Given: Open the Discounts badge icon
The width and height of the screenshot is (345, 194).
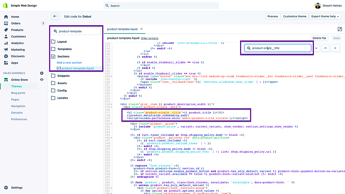Looking at the screenshot, I should click(6, 56).
